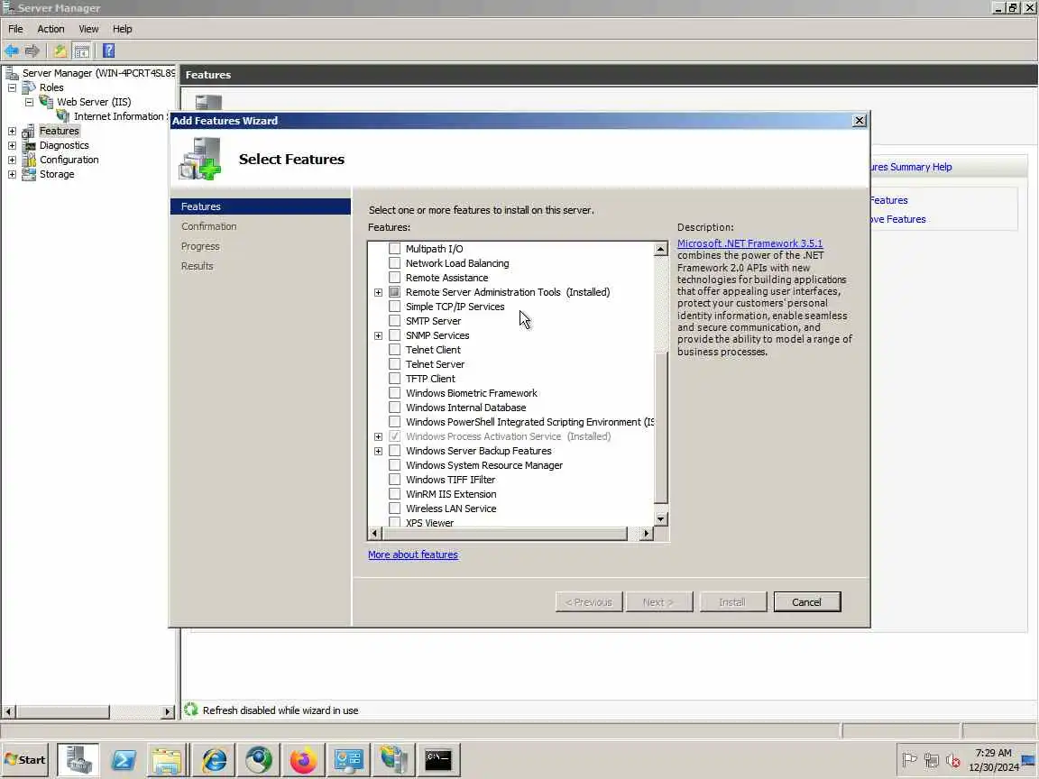Select the Roles node icon in tree
This screenshot has width=1039, height=779.
click(x=29, y=87)
